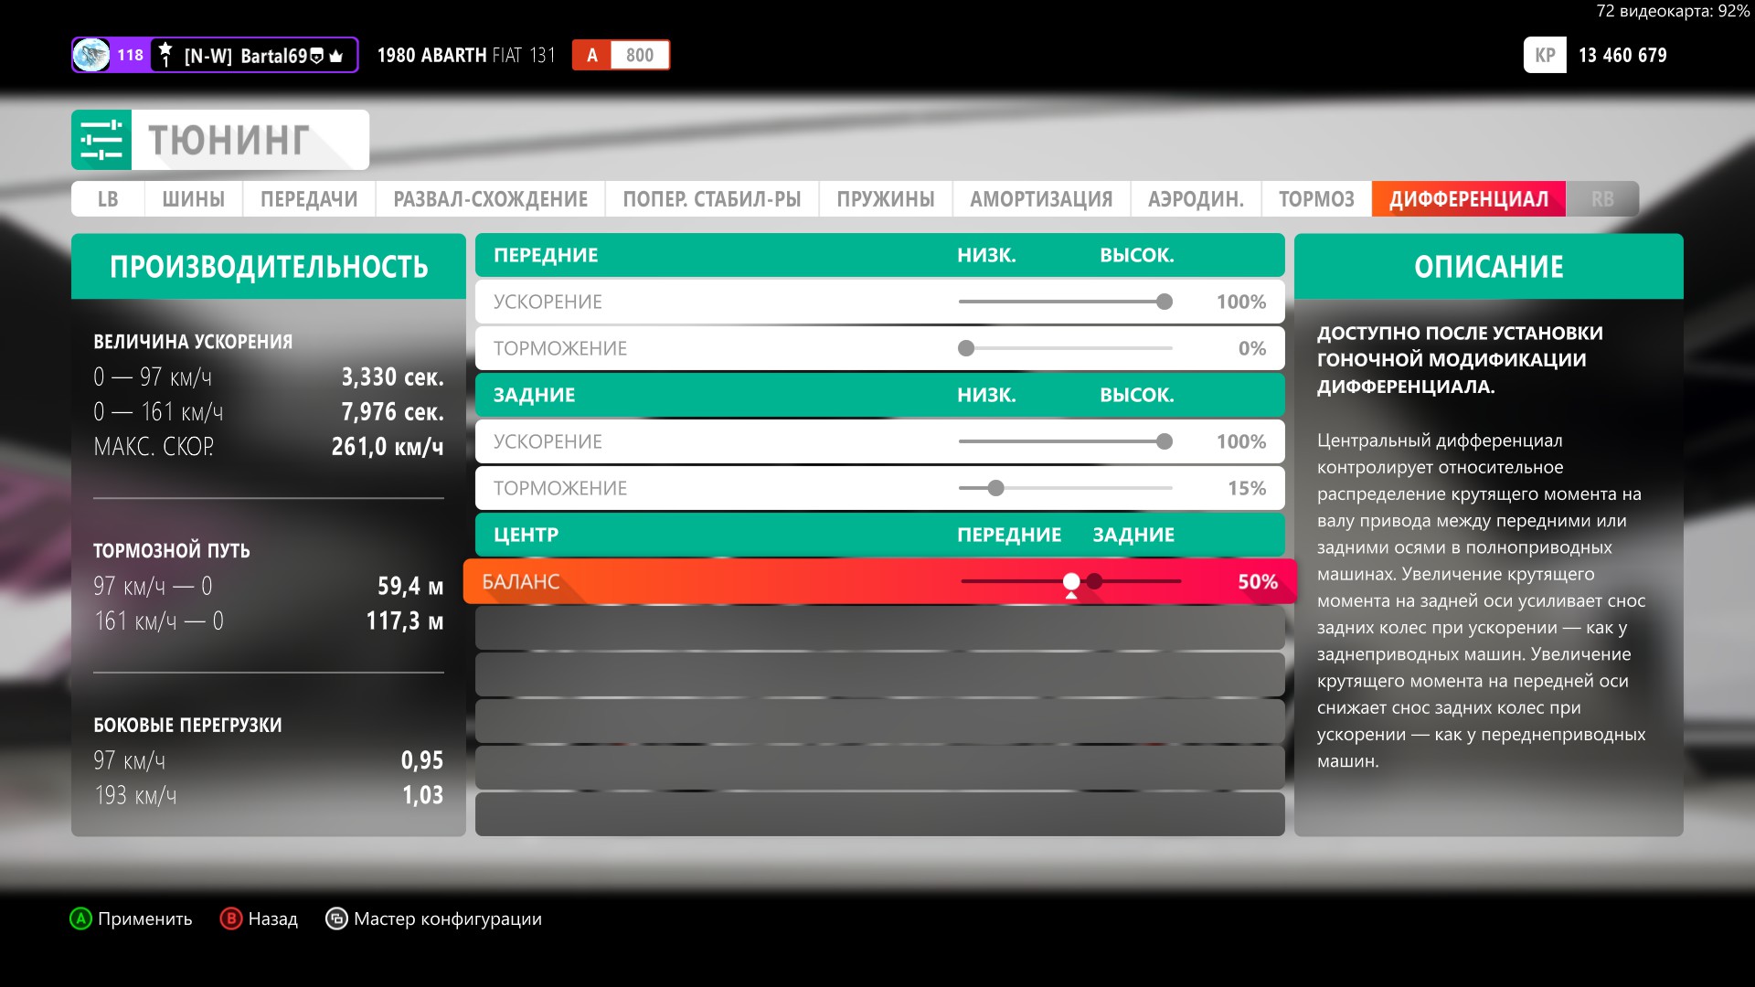Click the front УСКОРЕНИЕ slider knob
The image size is (1755, 987).
(x=1164, y=302)
